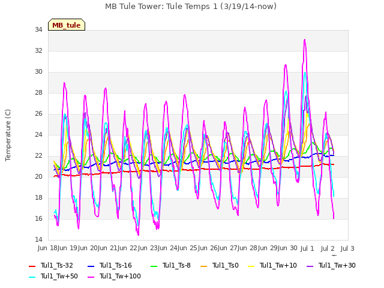Click the 14 y-axis tick label
Screen dimensions: 384x288
coord(38,240)
